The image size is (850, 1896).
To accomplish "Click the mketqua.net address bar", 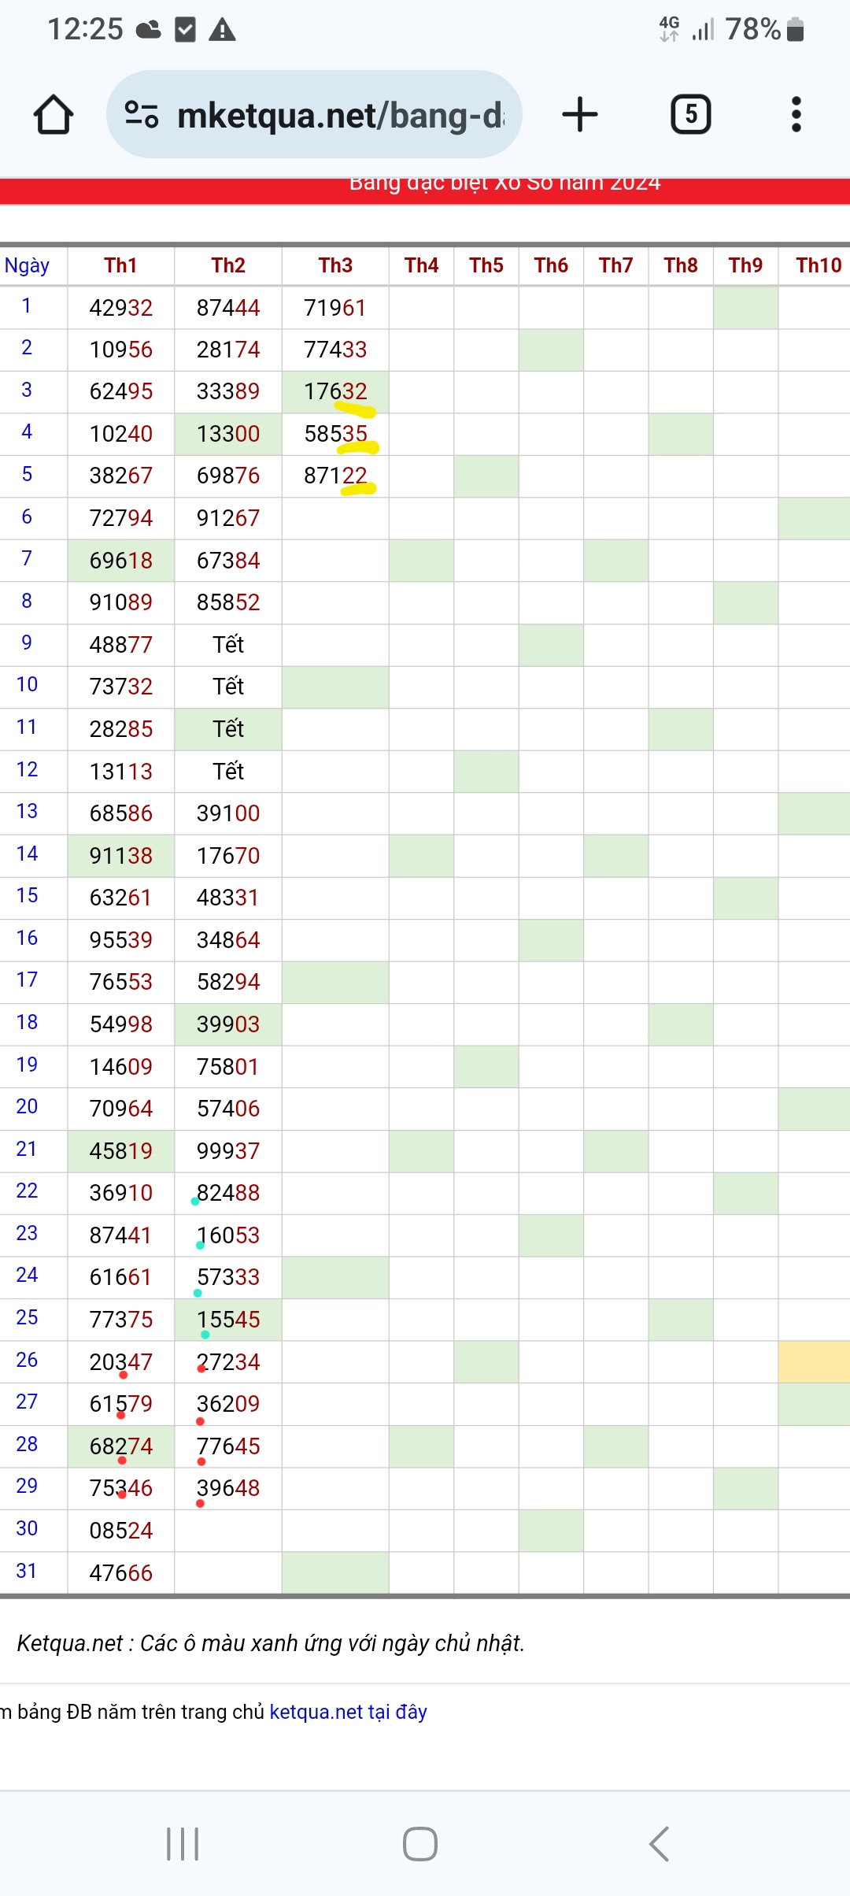I will (314, 115).
